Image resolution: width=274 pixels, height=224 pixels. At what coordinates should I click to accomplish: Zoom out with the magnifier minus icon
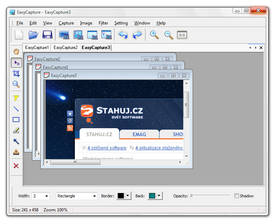point(169,35)
